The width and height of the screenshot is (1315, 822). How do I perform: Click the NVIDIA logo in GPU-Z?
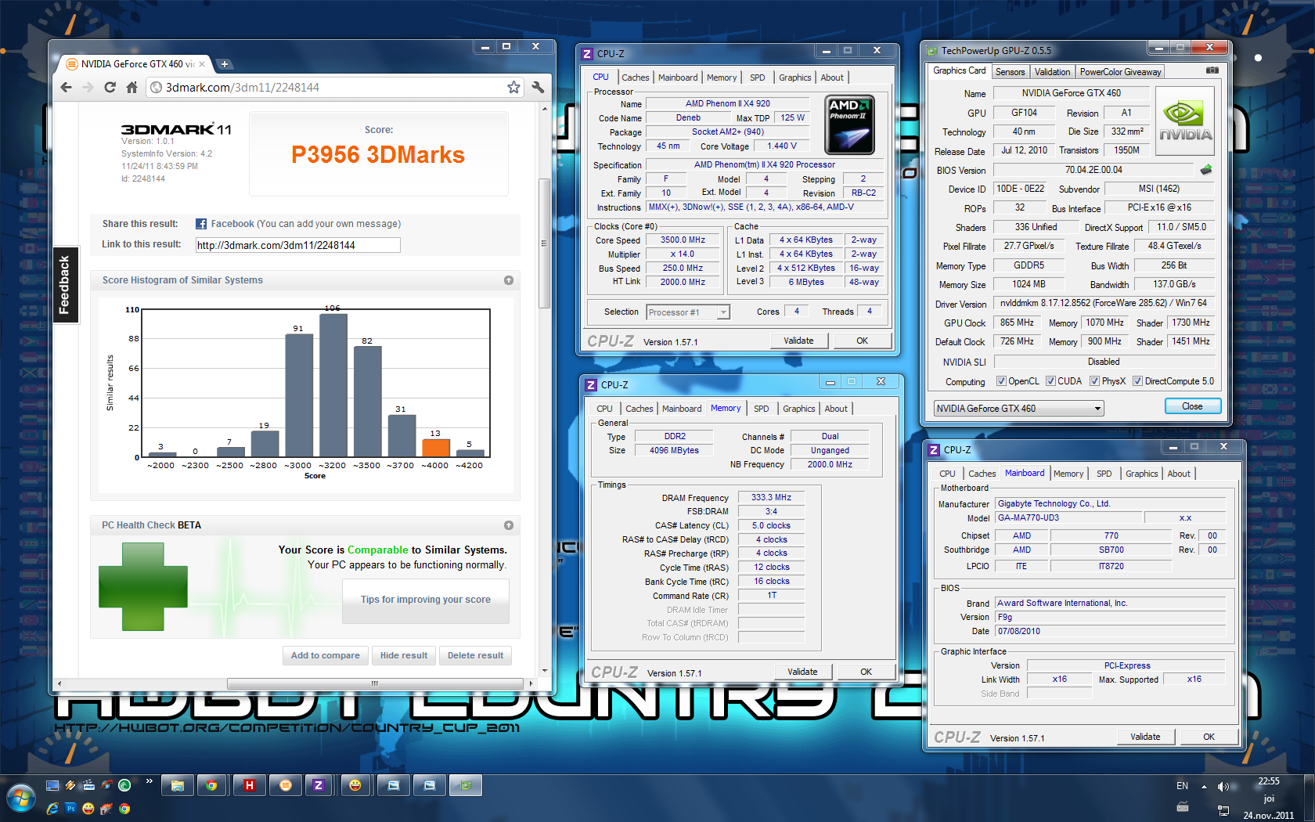tap(1185, 121)
